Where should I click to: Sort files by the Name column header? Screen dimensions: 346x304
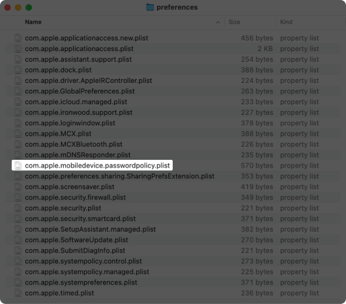point(33,22)
